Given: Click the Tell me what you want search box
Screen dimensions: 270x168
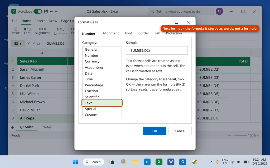Looking at the screenshot, I should 180,11.
